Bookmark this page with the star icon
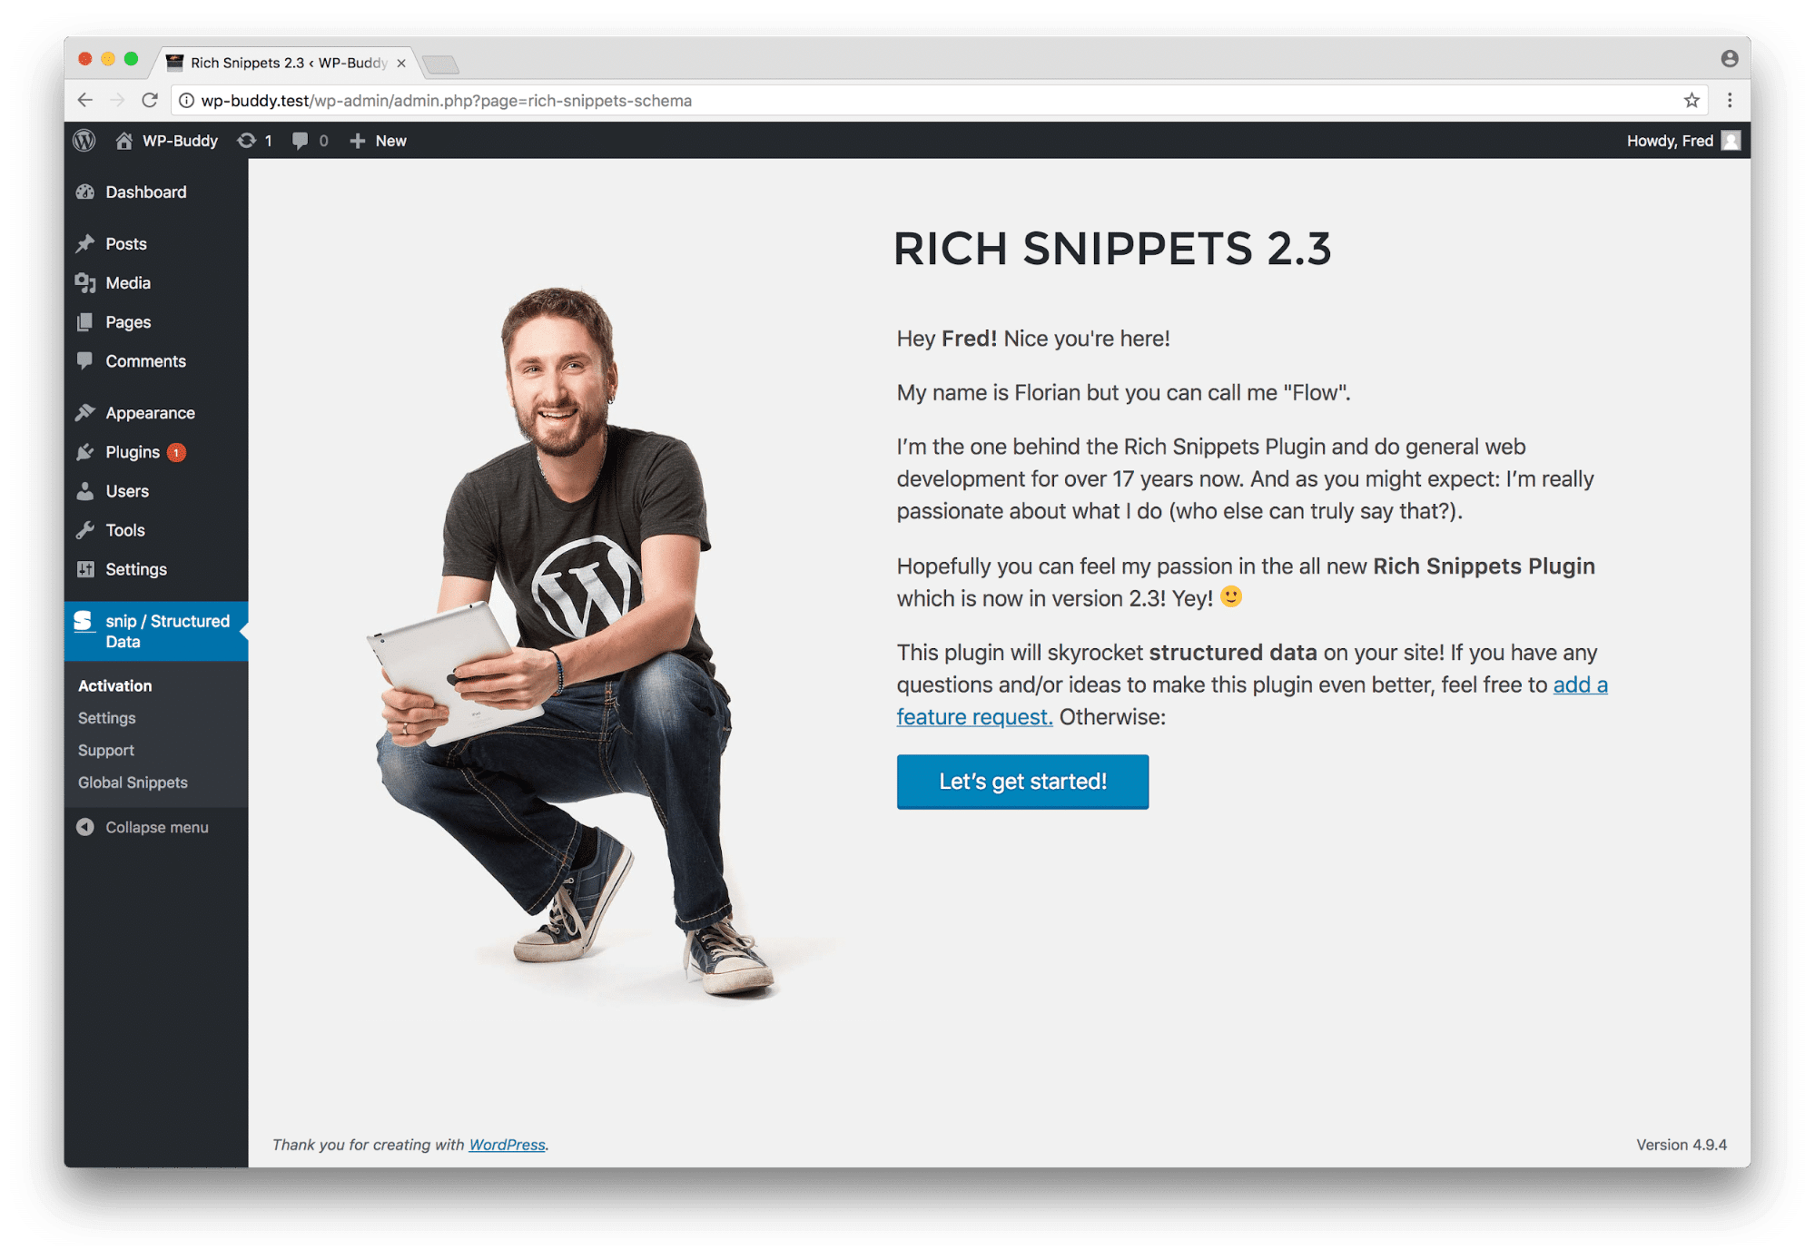Image resolution: width=1815 pixels, height=1260 pixels. [1691, 100]
